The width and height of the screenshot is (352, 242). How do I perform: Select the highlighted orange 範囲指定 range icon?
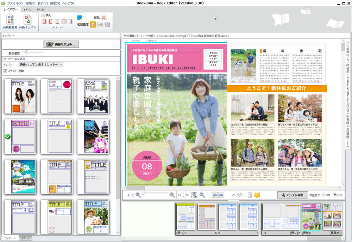pos(93,25)
